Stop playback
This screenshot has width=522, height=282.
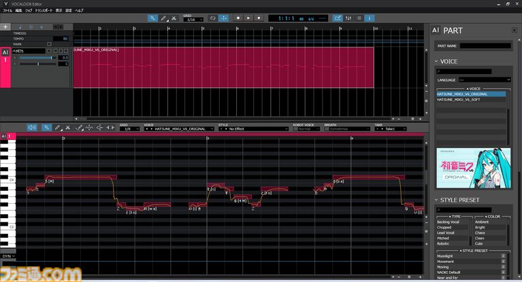[x=238, y=18]
